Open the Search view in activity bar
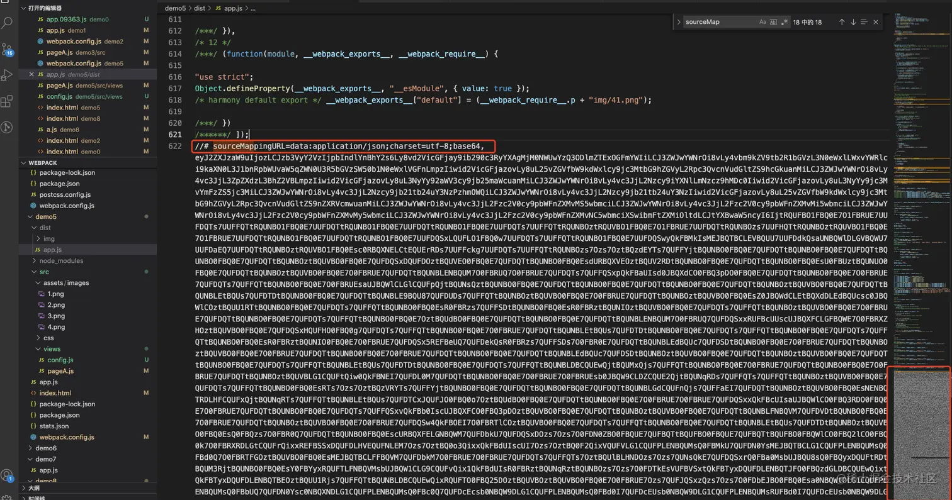 7,23
